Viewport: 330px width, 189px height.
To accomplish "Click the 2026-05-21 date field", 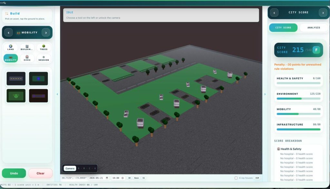I will pyautogui.click(x=99, y=178).
